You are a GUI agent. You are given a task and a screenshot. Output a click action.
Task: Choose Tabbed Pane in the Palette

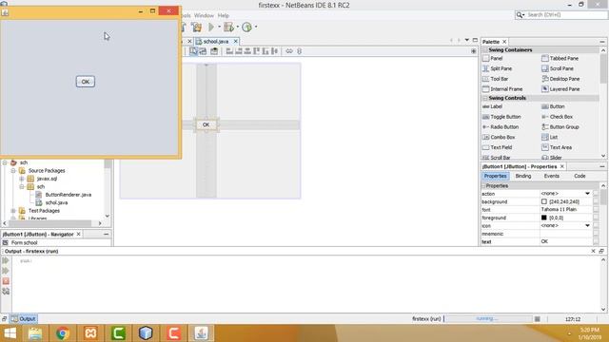560,58
